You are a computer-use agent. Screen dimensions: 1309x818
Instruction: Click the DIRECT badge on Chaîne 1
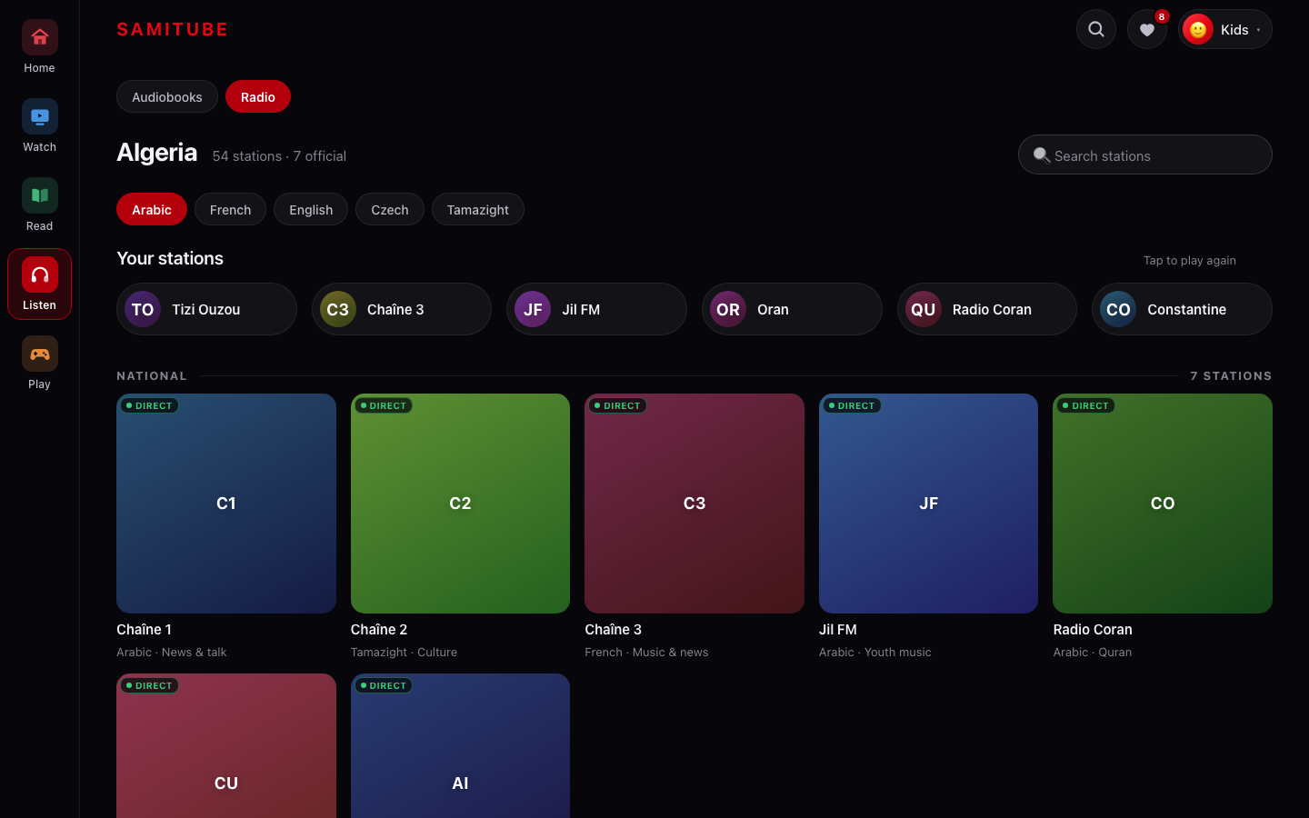click(149, 405)
